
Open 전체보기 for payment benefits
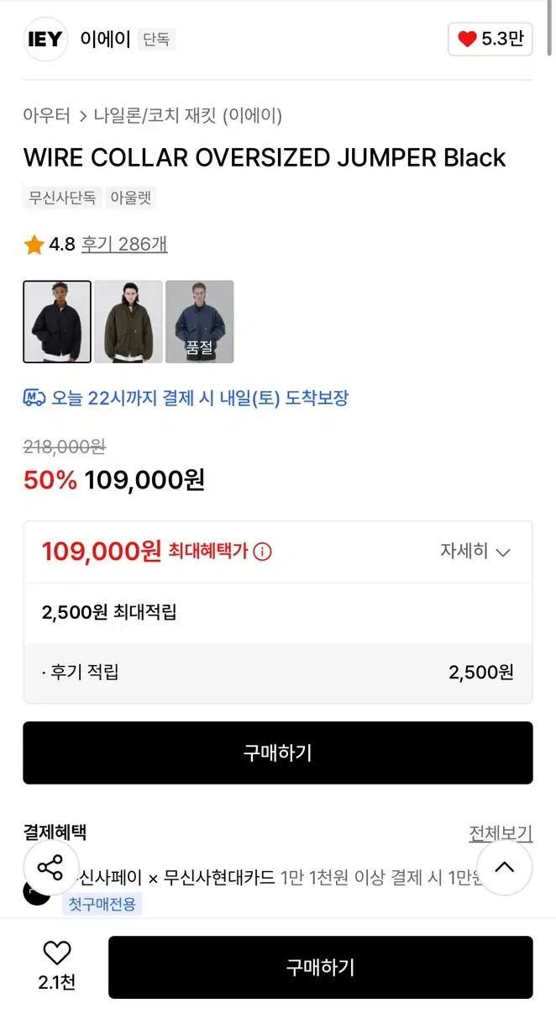pos(501,833)
